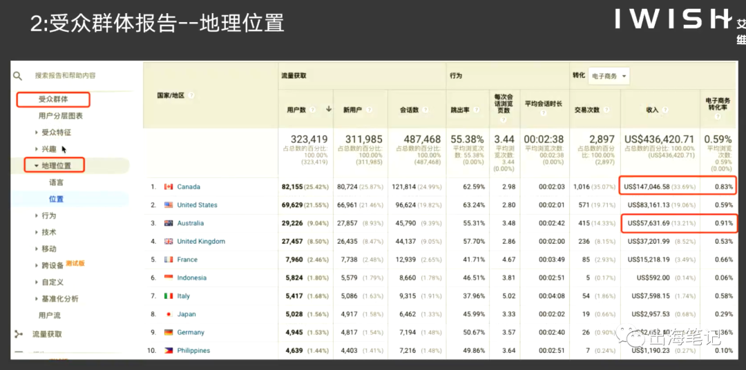746x370 pixels.
Task: Click United States sessions 96,624
Action: (404, 205)
